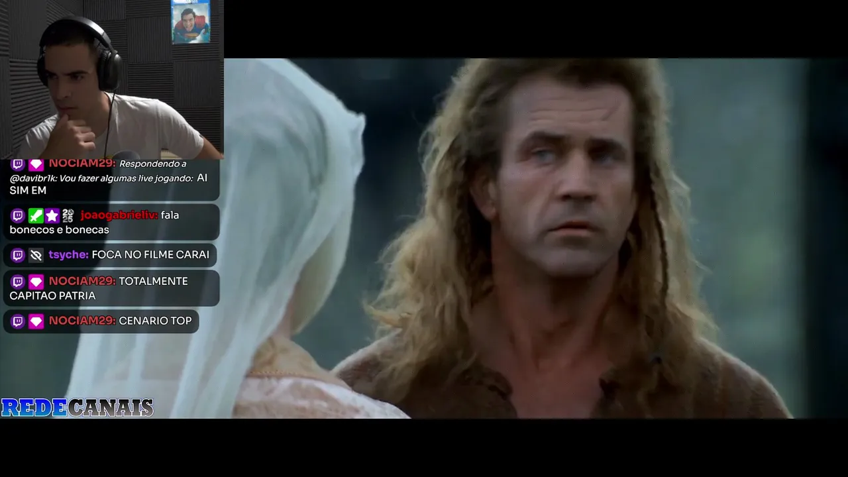Image resolution: width=848 pixels, height=477 pixels.
Task: Click joaogabrieliv's 2025 badge
Action: pos(68,215)
